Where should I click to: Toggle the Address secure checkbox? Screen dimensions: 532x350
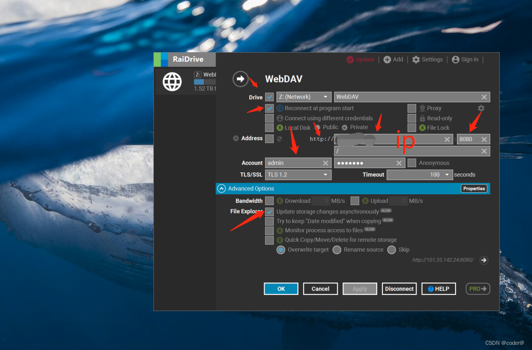[269, 138]
